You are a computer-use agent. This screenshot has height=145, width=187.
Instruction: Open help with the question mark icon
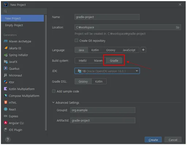tap(8, 140)
